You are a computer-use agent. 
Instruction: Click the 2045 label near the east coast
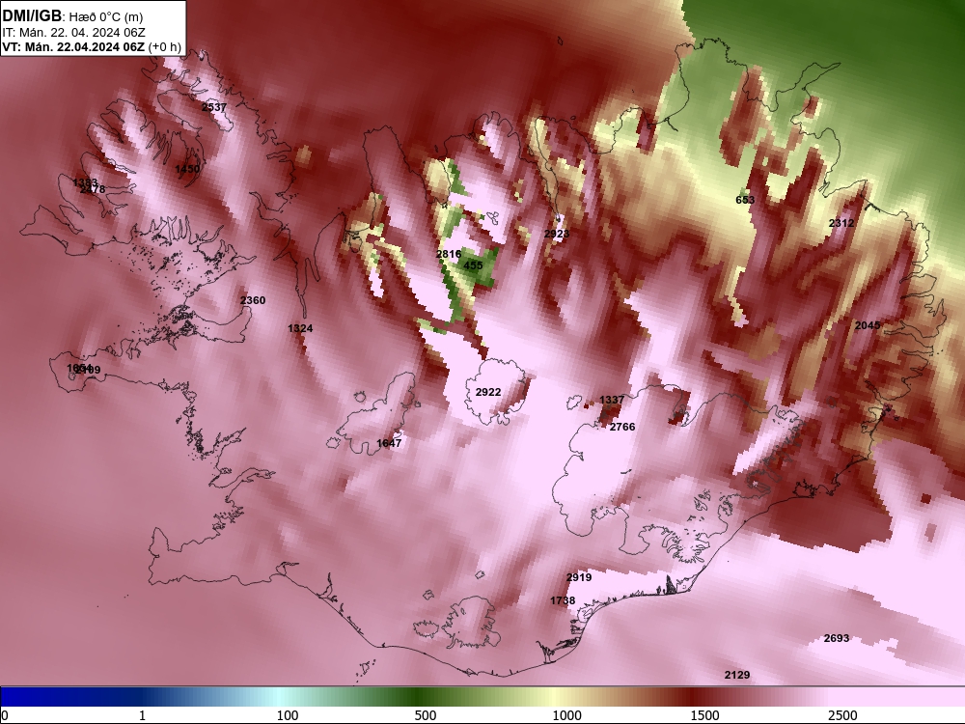point(868,325)
